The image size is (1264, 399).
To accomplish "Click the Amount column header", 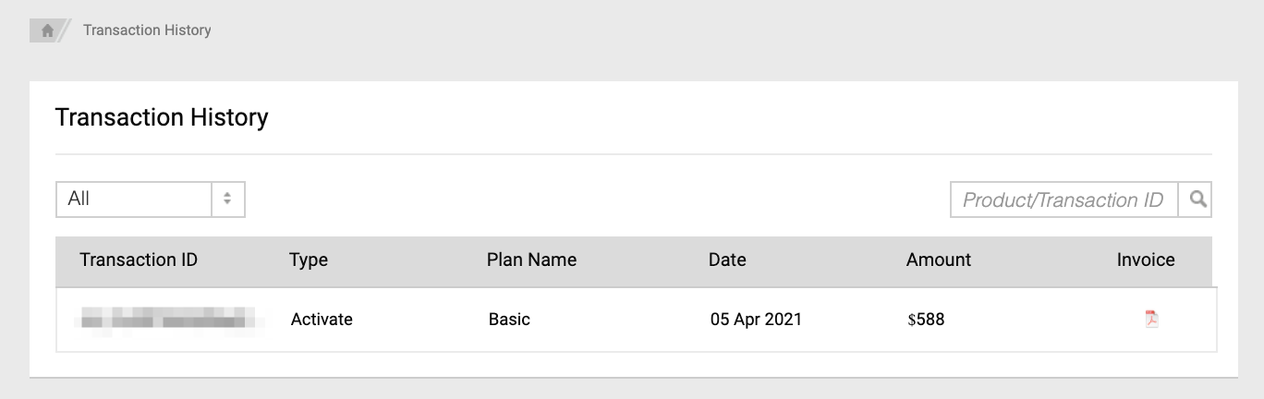I will point(939,260).
